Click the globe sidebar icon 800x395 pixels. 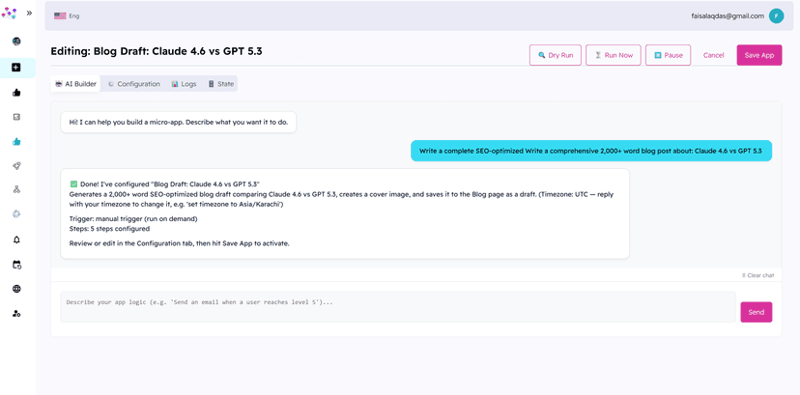click(16, 289)
